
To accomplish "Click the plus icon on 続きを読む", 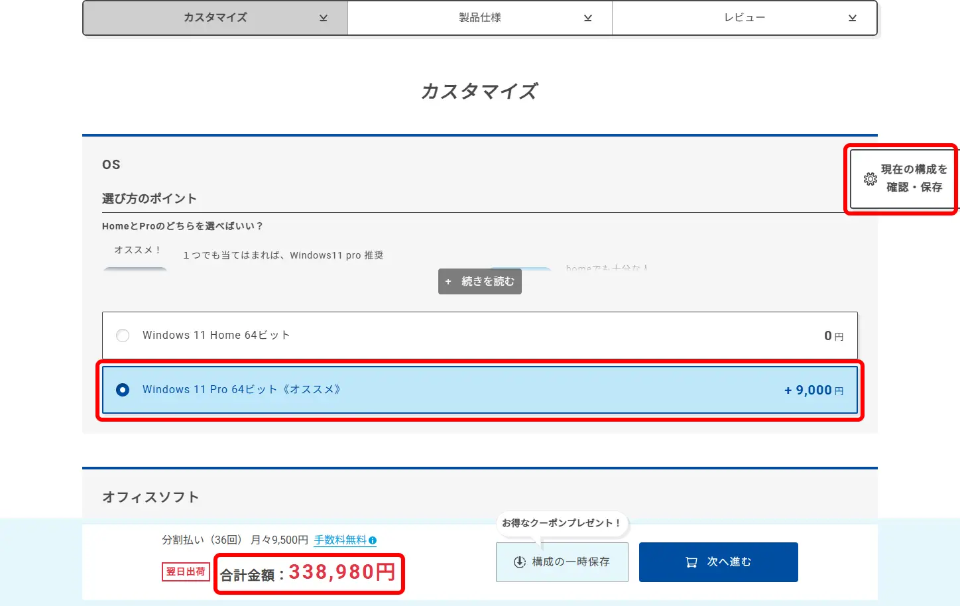I will tap(450, 281).
